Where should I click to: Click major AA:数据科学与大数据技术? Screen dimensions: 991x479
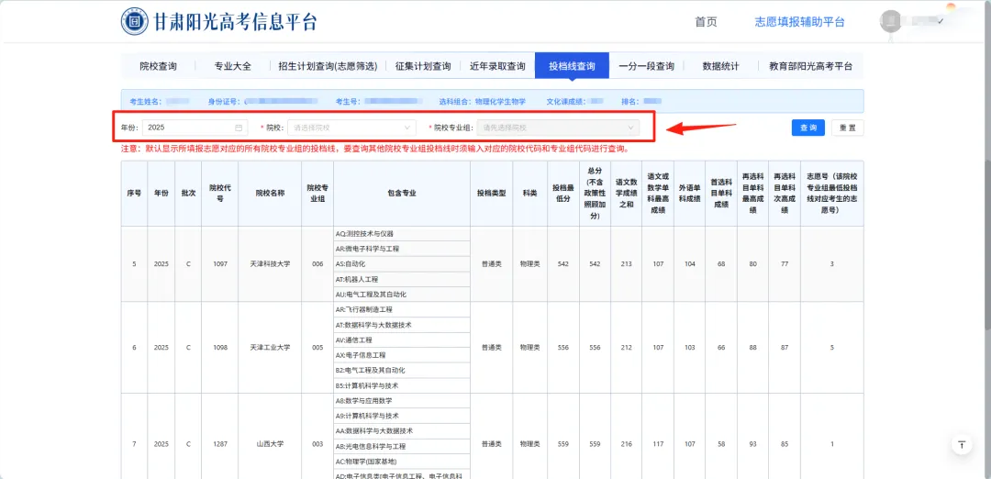(402, 431)
